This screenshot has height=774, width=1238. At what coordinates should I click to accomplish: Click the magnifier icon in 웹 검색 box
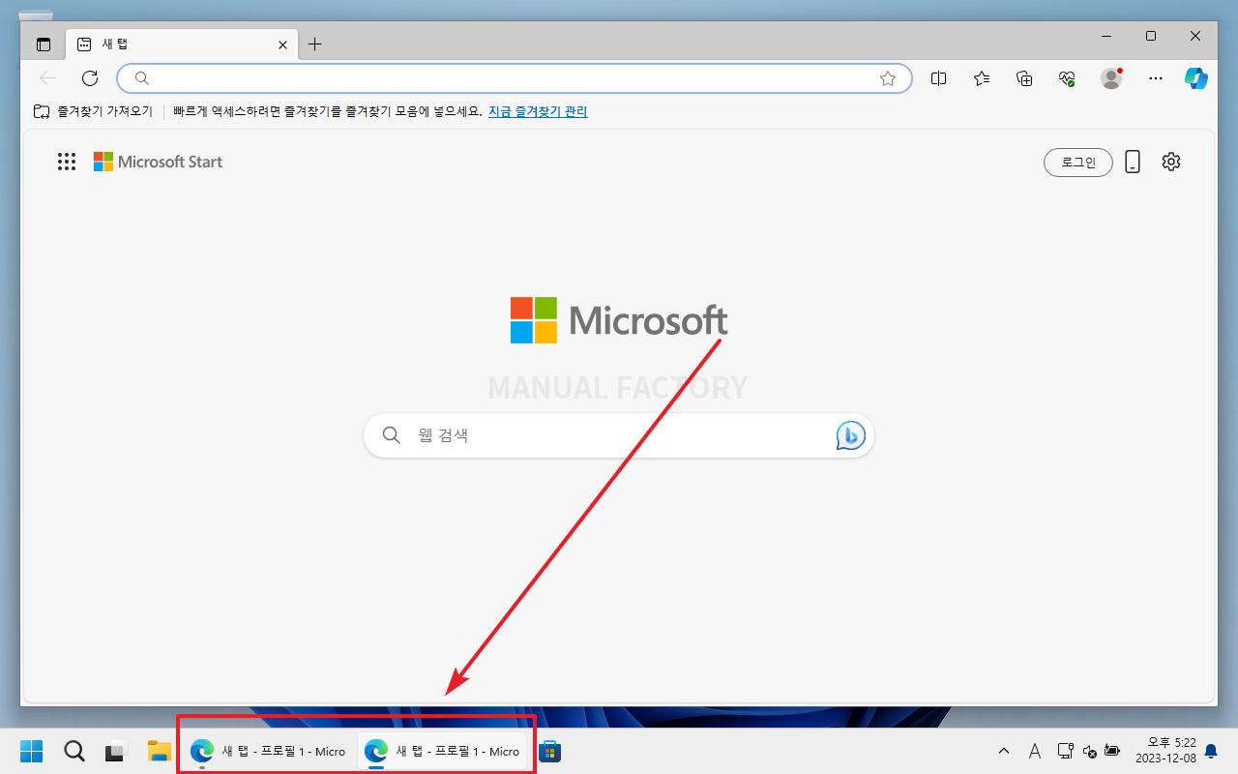[x=391, y=435]
